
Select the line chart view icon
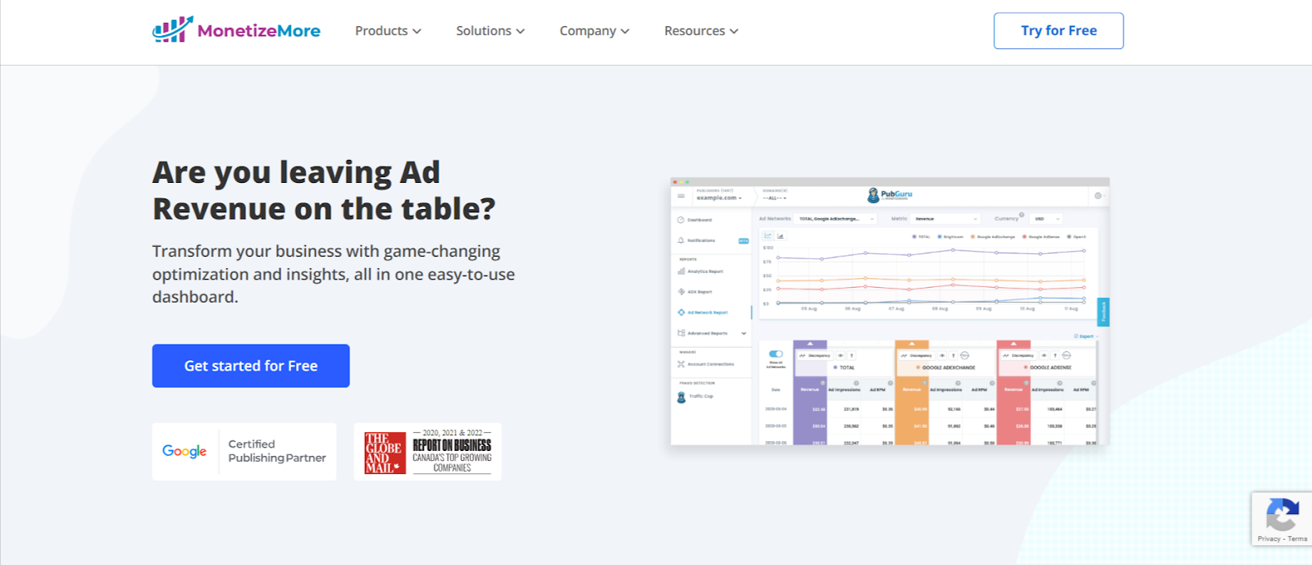(768, 236)
